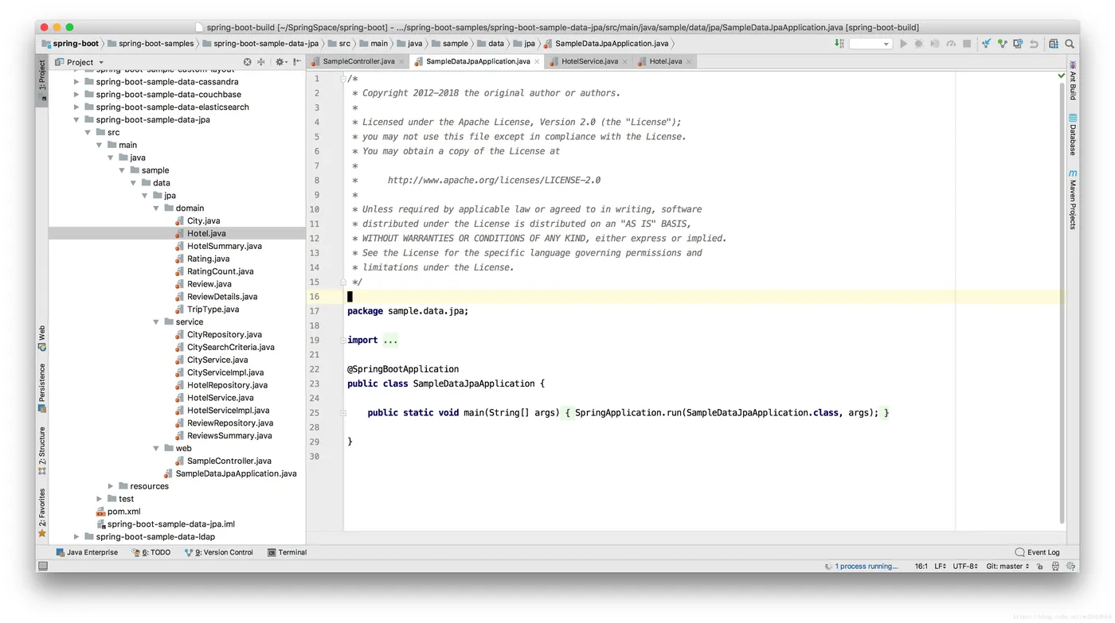Click the 16:1 cursor position indicator
The image size is (1115, 623).
[x=921, y=567]
